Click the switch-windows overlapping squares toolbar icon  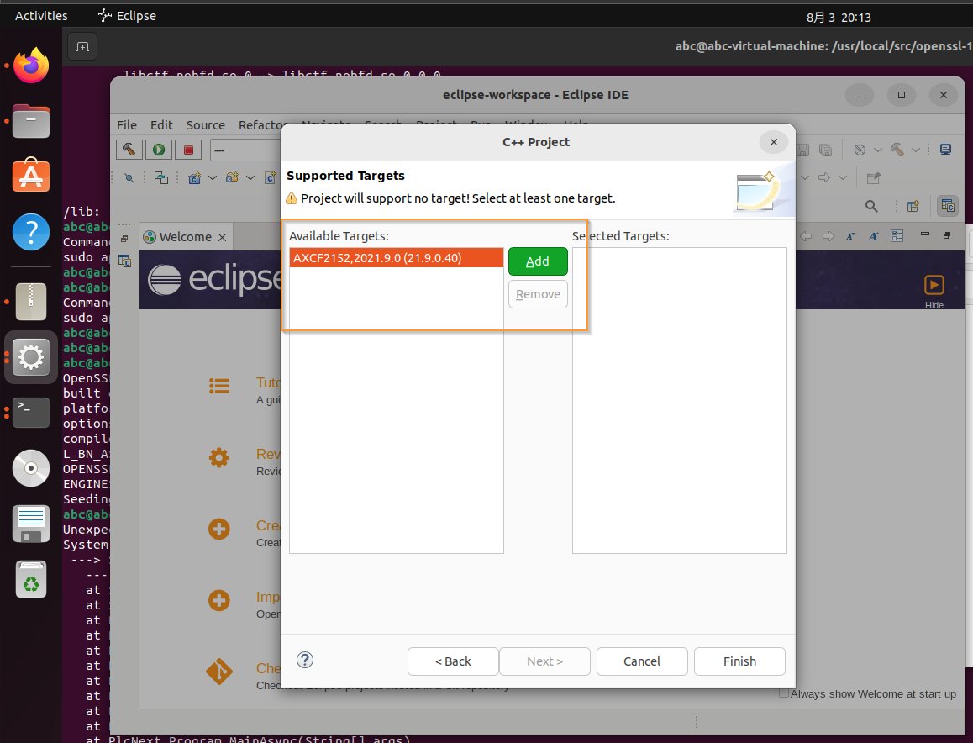(160, 178)
